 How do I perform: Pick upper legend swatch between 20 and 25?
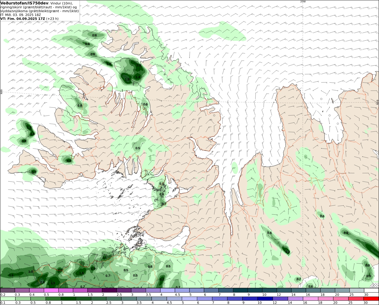coord(342,290)
